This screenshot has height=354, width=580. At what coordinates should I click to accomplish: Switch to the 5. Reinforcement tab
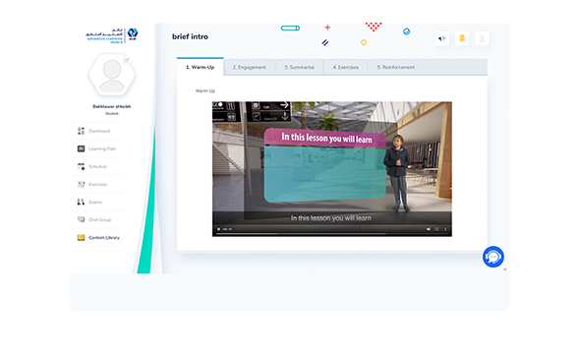click(396, 67)
